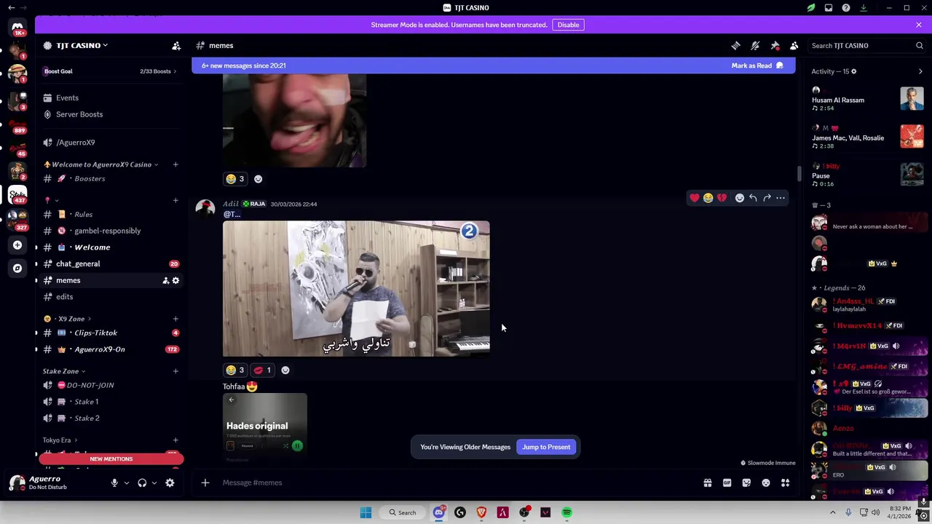Screen dimensions: 932x524
Task: Open Activity settings gear
Action: 853,71
